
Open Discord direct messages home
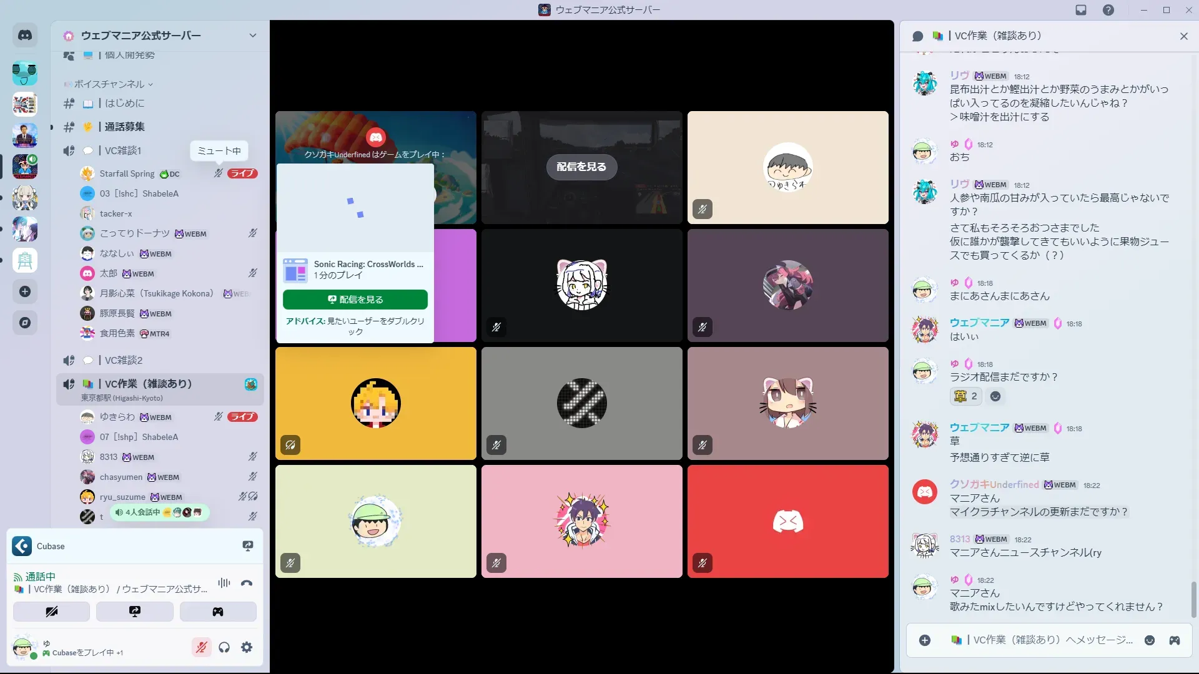pyautogui.click(x=25, y=36)
